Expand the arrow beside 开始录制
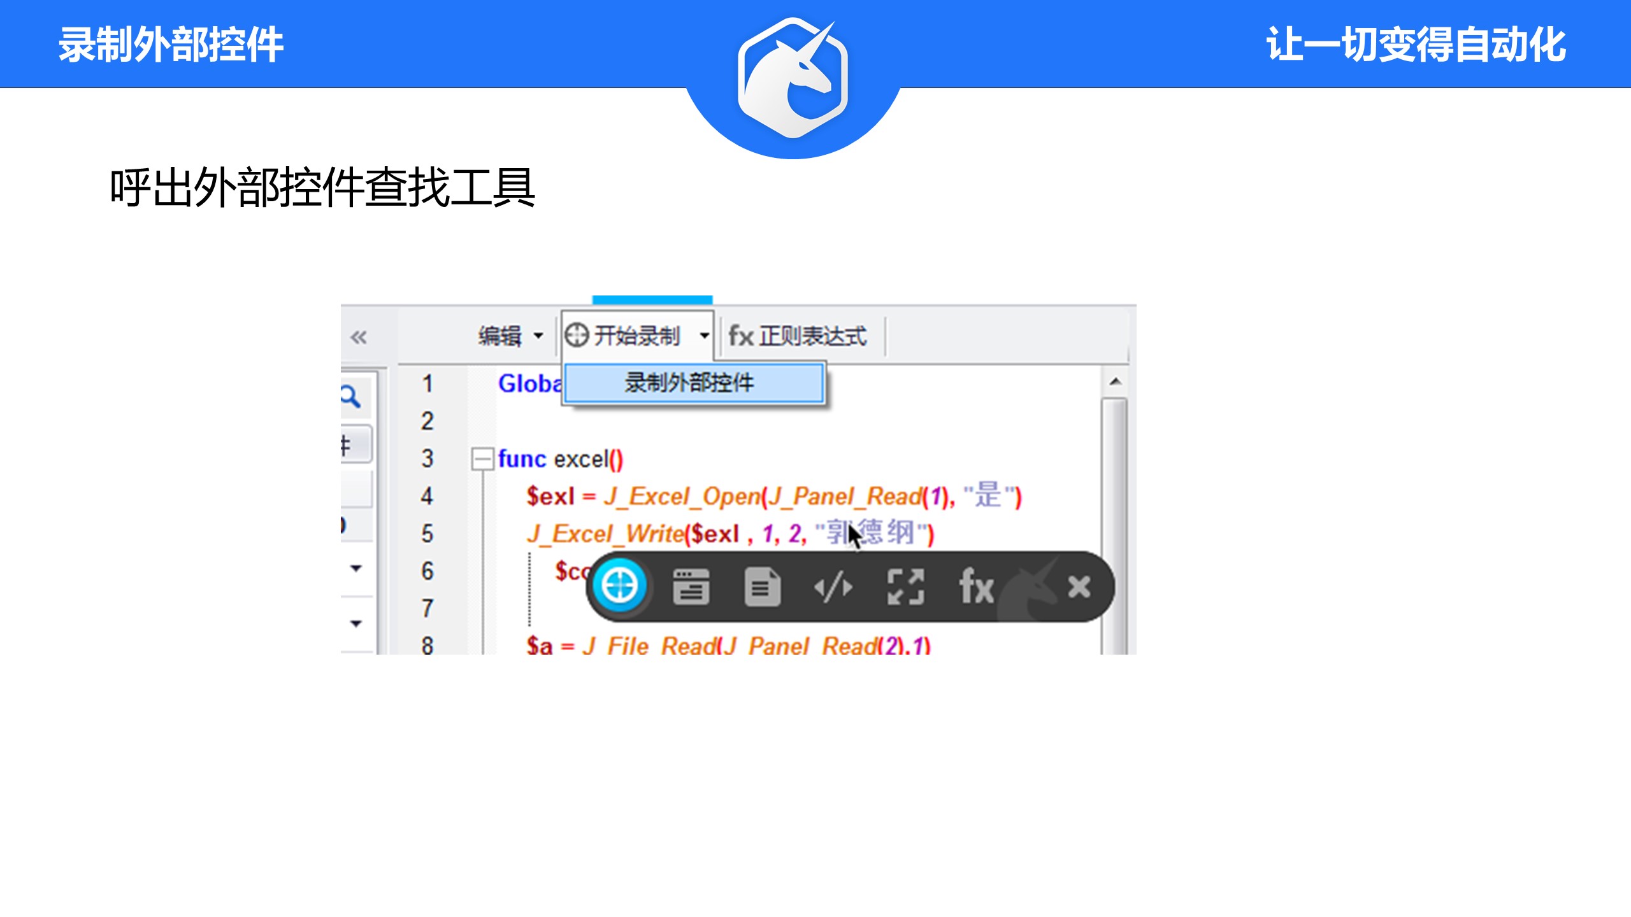Viewport: 1631px width, 917px height. pos(704,336)
